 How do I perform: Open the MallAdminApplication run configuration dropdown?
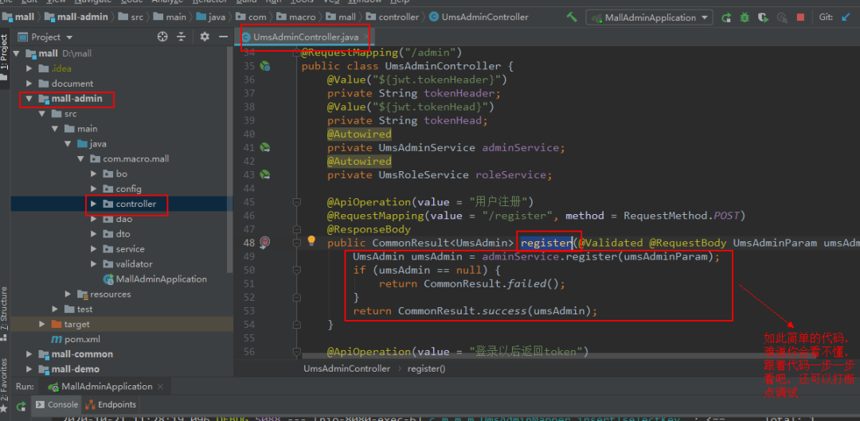click(650, 18)
